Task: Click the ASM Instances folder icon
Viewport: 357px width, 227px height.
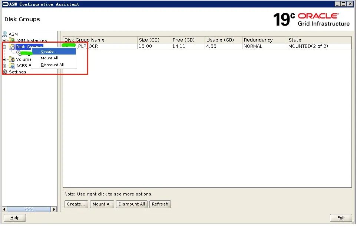Action: point(12,40)
